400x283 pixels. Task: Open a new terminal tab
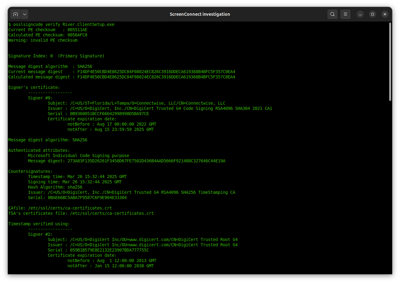coord(15,14)
